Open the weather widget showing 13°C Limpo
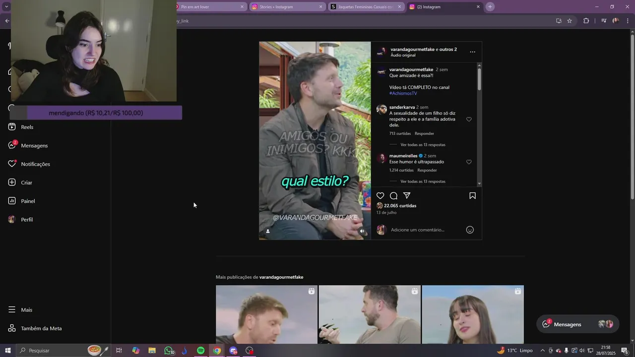Screen dimensions: 635x357 515,351
